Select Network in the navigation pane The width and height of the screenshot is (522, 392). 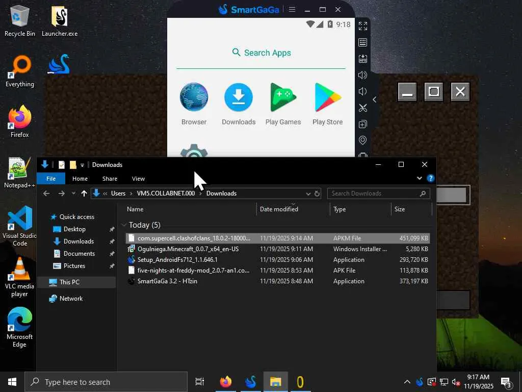(71, 299)
